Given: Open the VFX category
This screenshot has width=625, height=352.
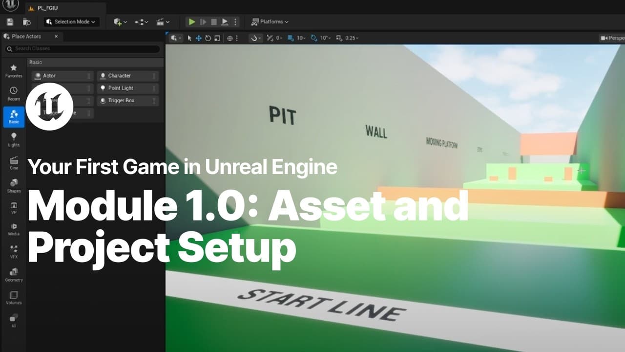Looking at the screenshot, I should (14, 252).
